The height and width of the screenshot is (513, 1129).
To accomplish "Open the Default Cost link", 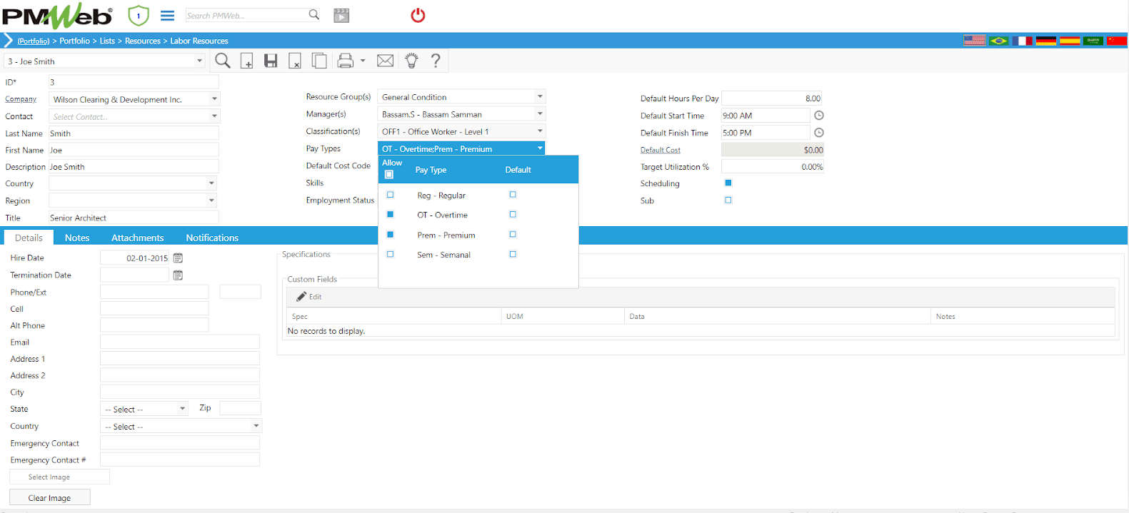I will [660, 151].
